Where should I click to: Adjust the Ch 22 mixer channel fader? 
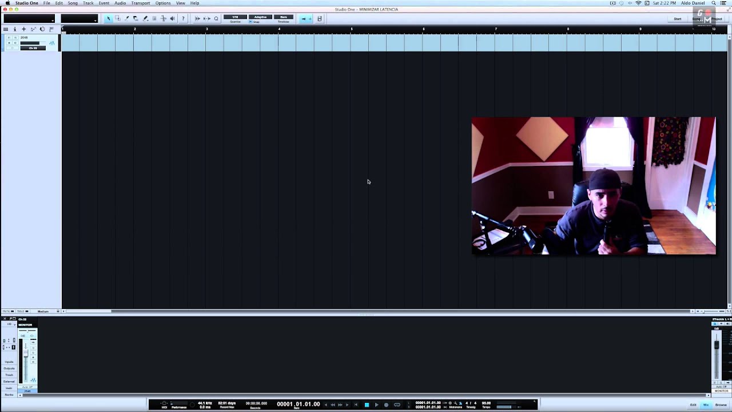pos(26,353)
